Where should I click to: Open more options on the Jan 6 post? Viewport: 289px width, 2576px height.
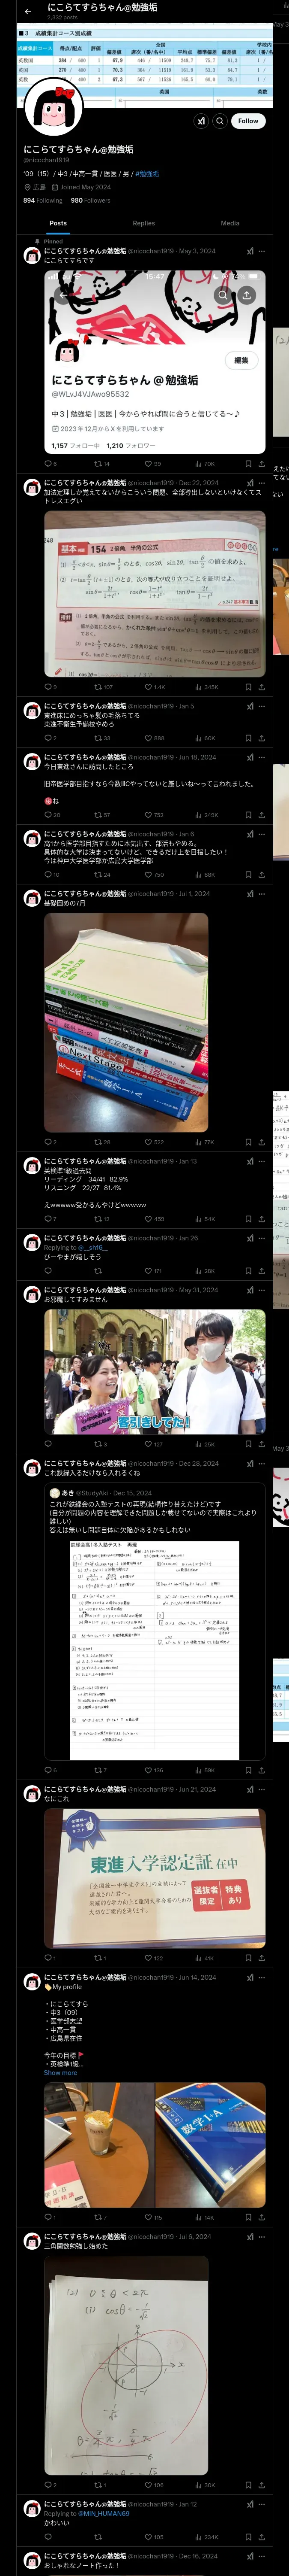click(x=262, y=834)
